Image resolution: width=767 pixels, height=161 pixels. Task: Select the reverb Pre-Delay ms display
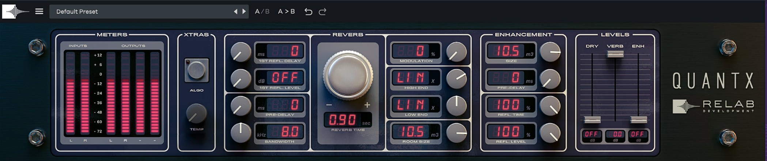(280, 105)
